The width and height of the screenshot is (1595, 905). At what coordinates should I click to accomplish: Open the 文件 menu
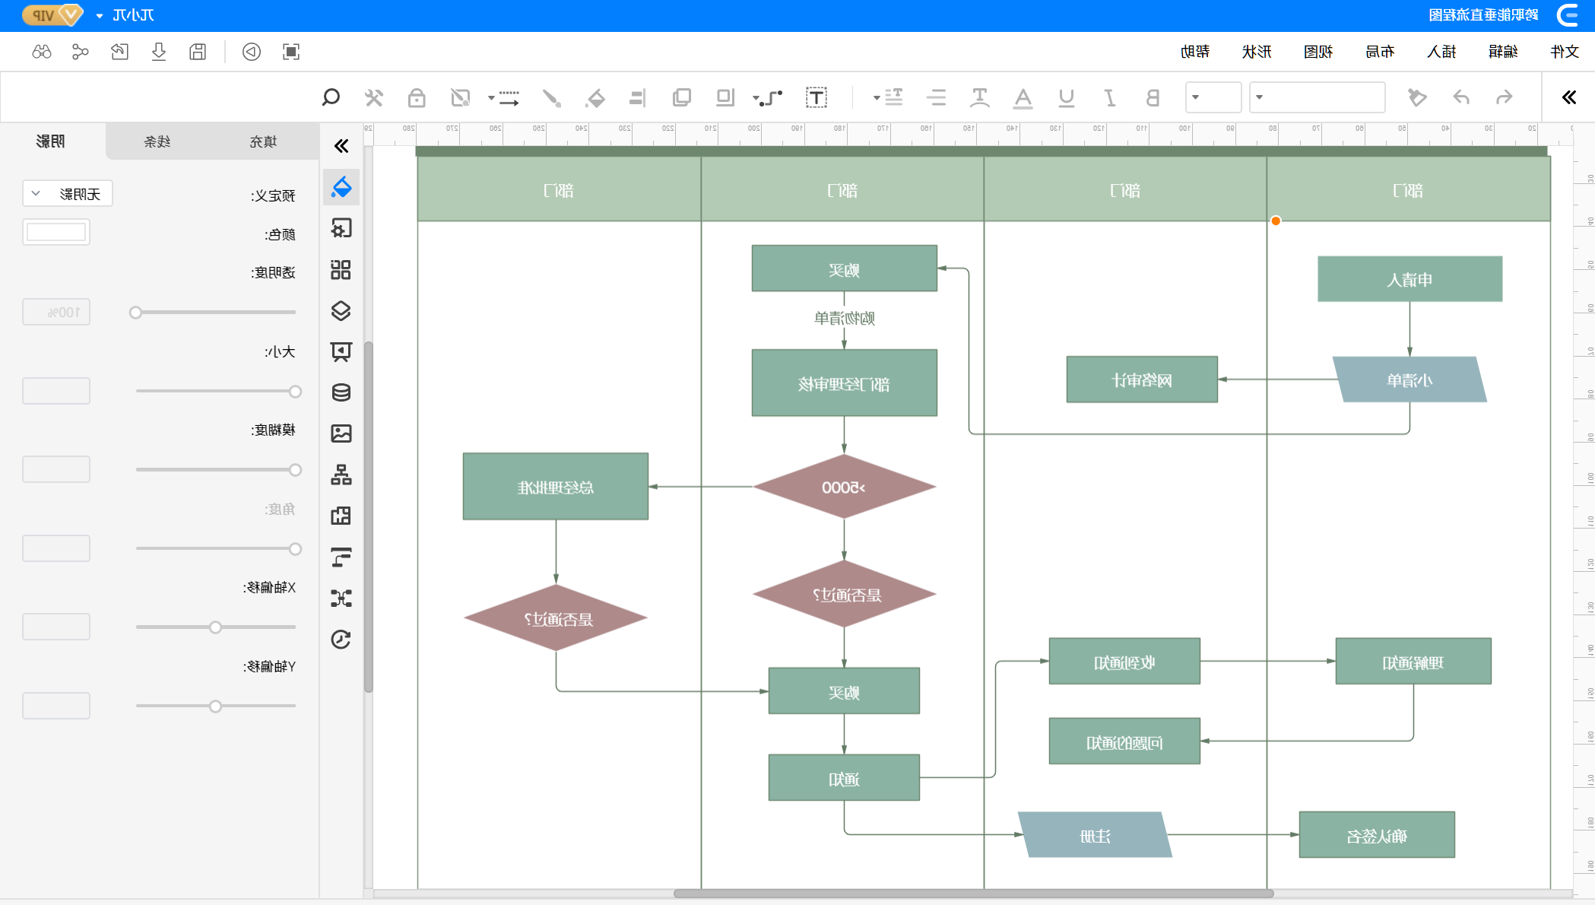(x=1565, y=52)
